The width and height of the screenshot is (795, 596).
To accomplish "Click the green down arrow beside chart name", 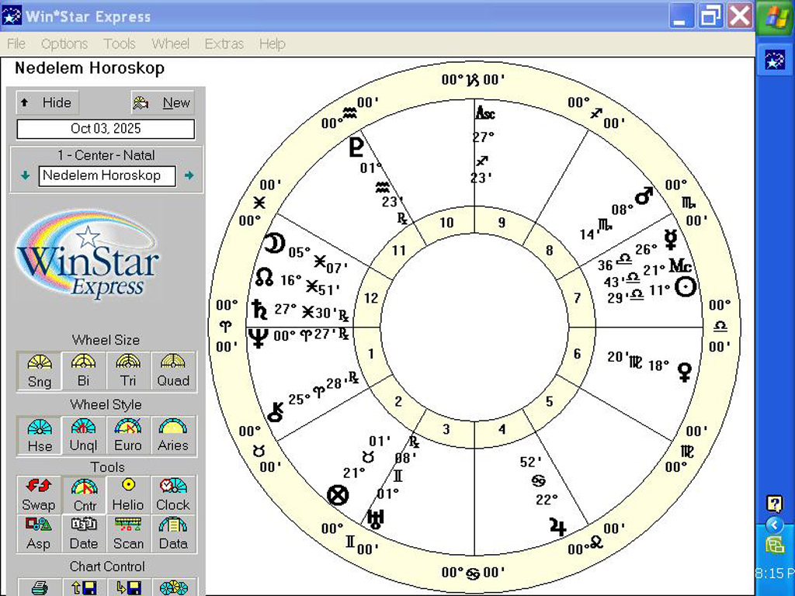I will tap(26, 175).
